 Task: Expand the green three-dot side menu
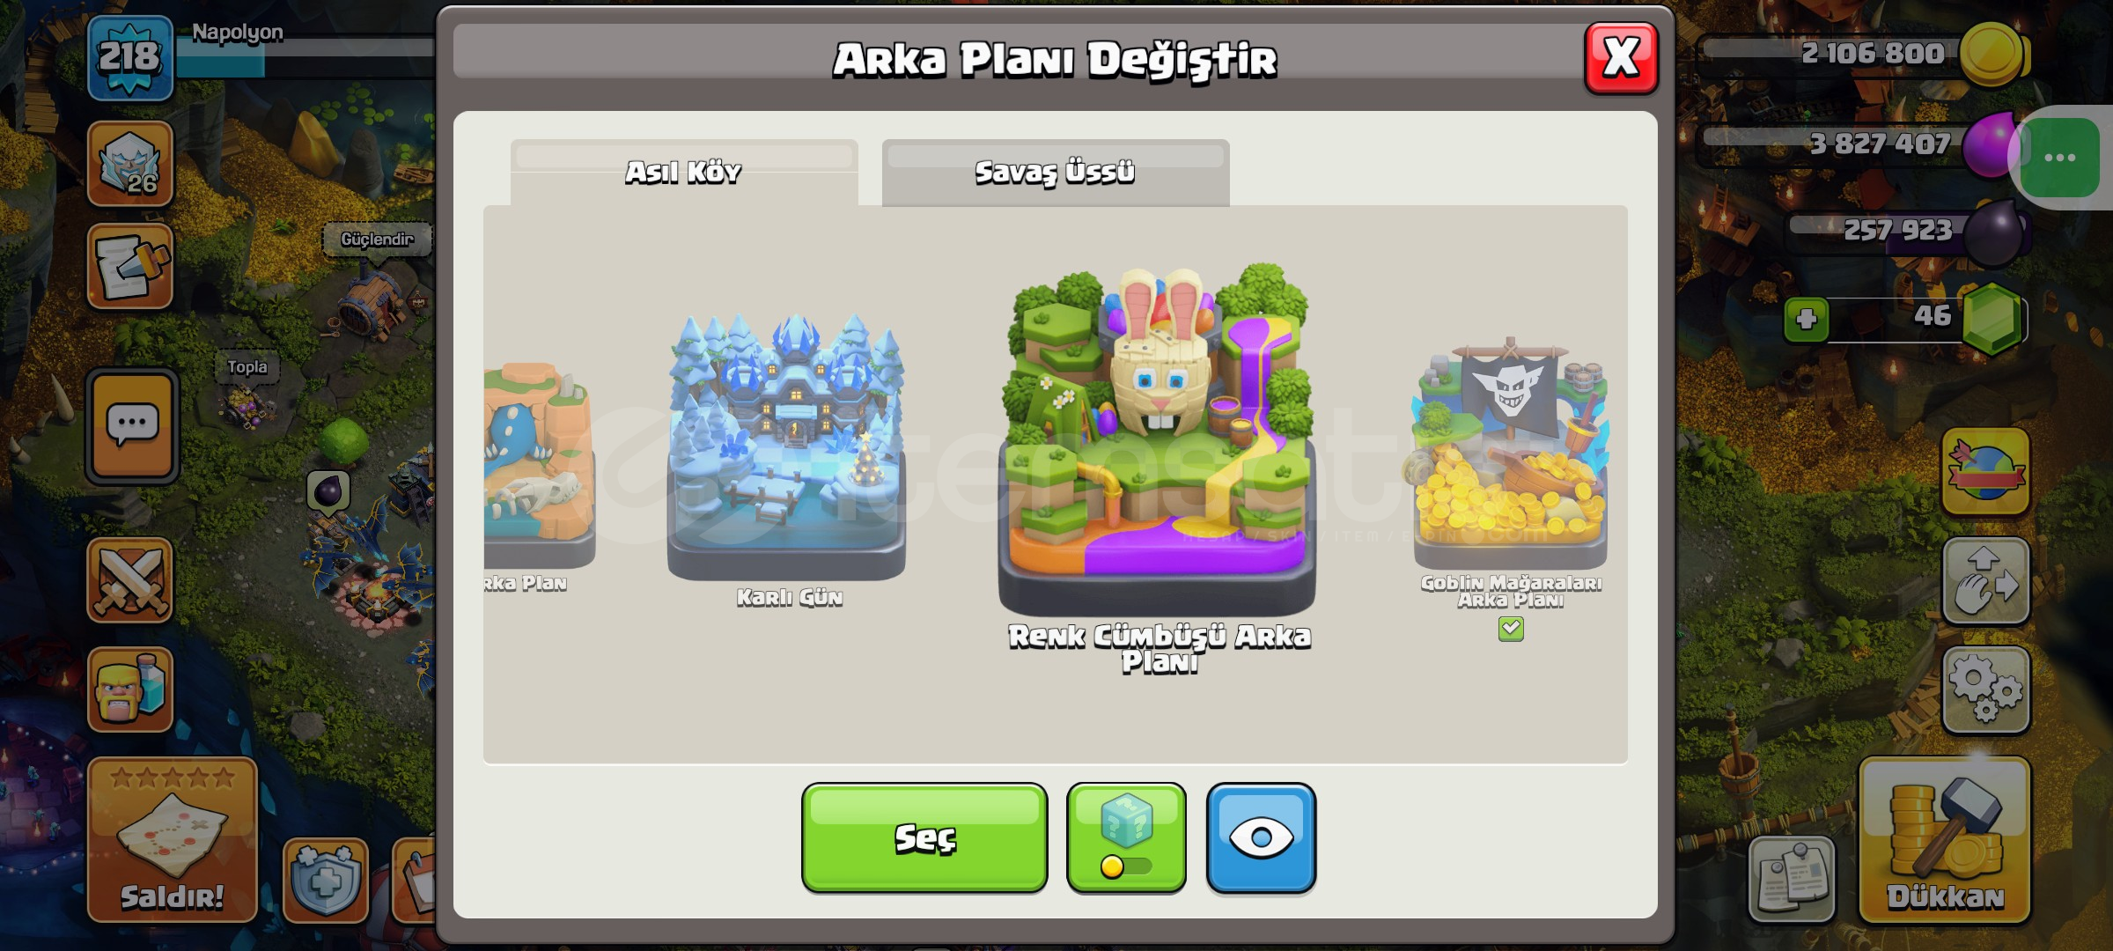click(x=2060, y=158)
